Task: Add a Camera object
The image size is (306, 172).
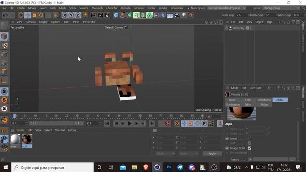Action: pyautogui.click(x=177, y=15)
